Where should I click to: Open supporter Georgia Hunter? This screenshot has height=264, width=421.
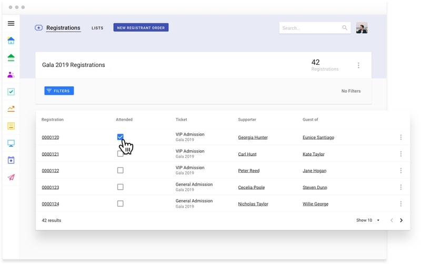tap(253, 138)
